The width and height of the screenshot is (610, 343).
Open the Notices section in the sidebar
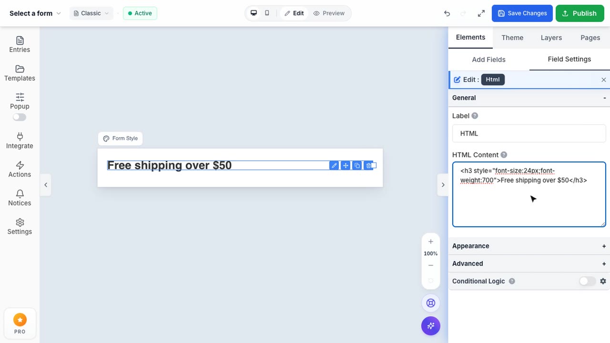20,198
